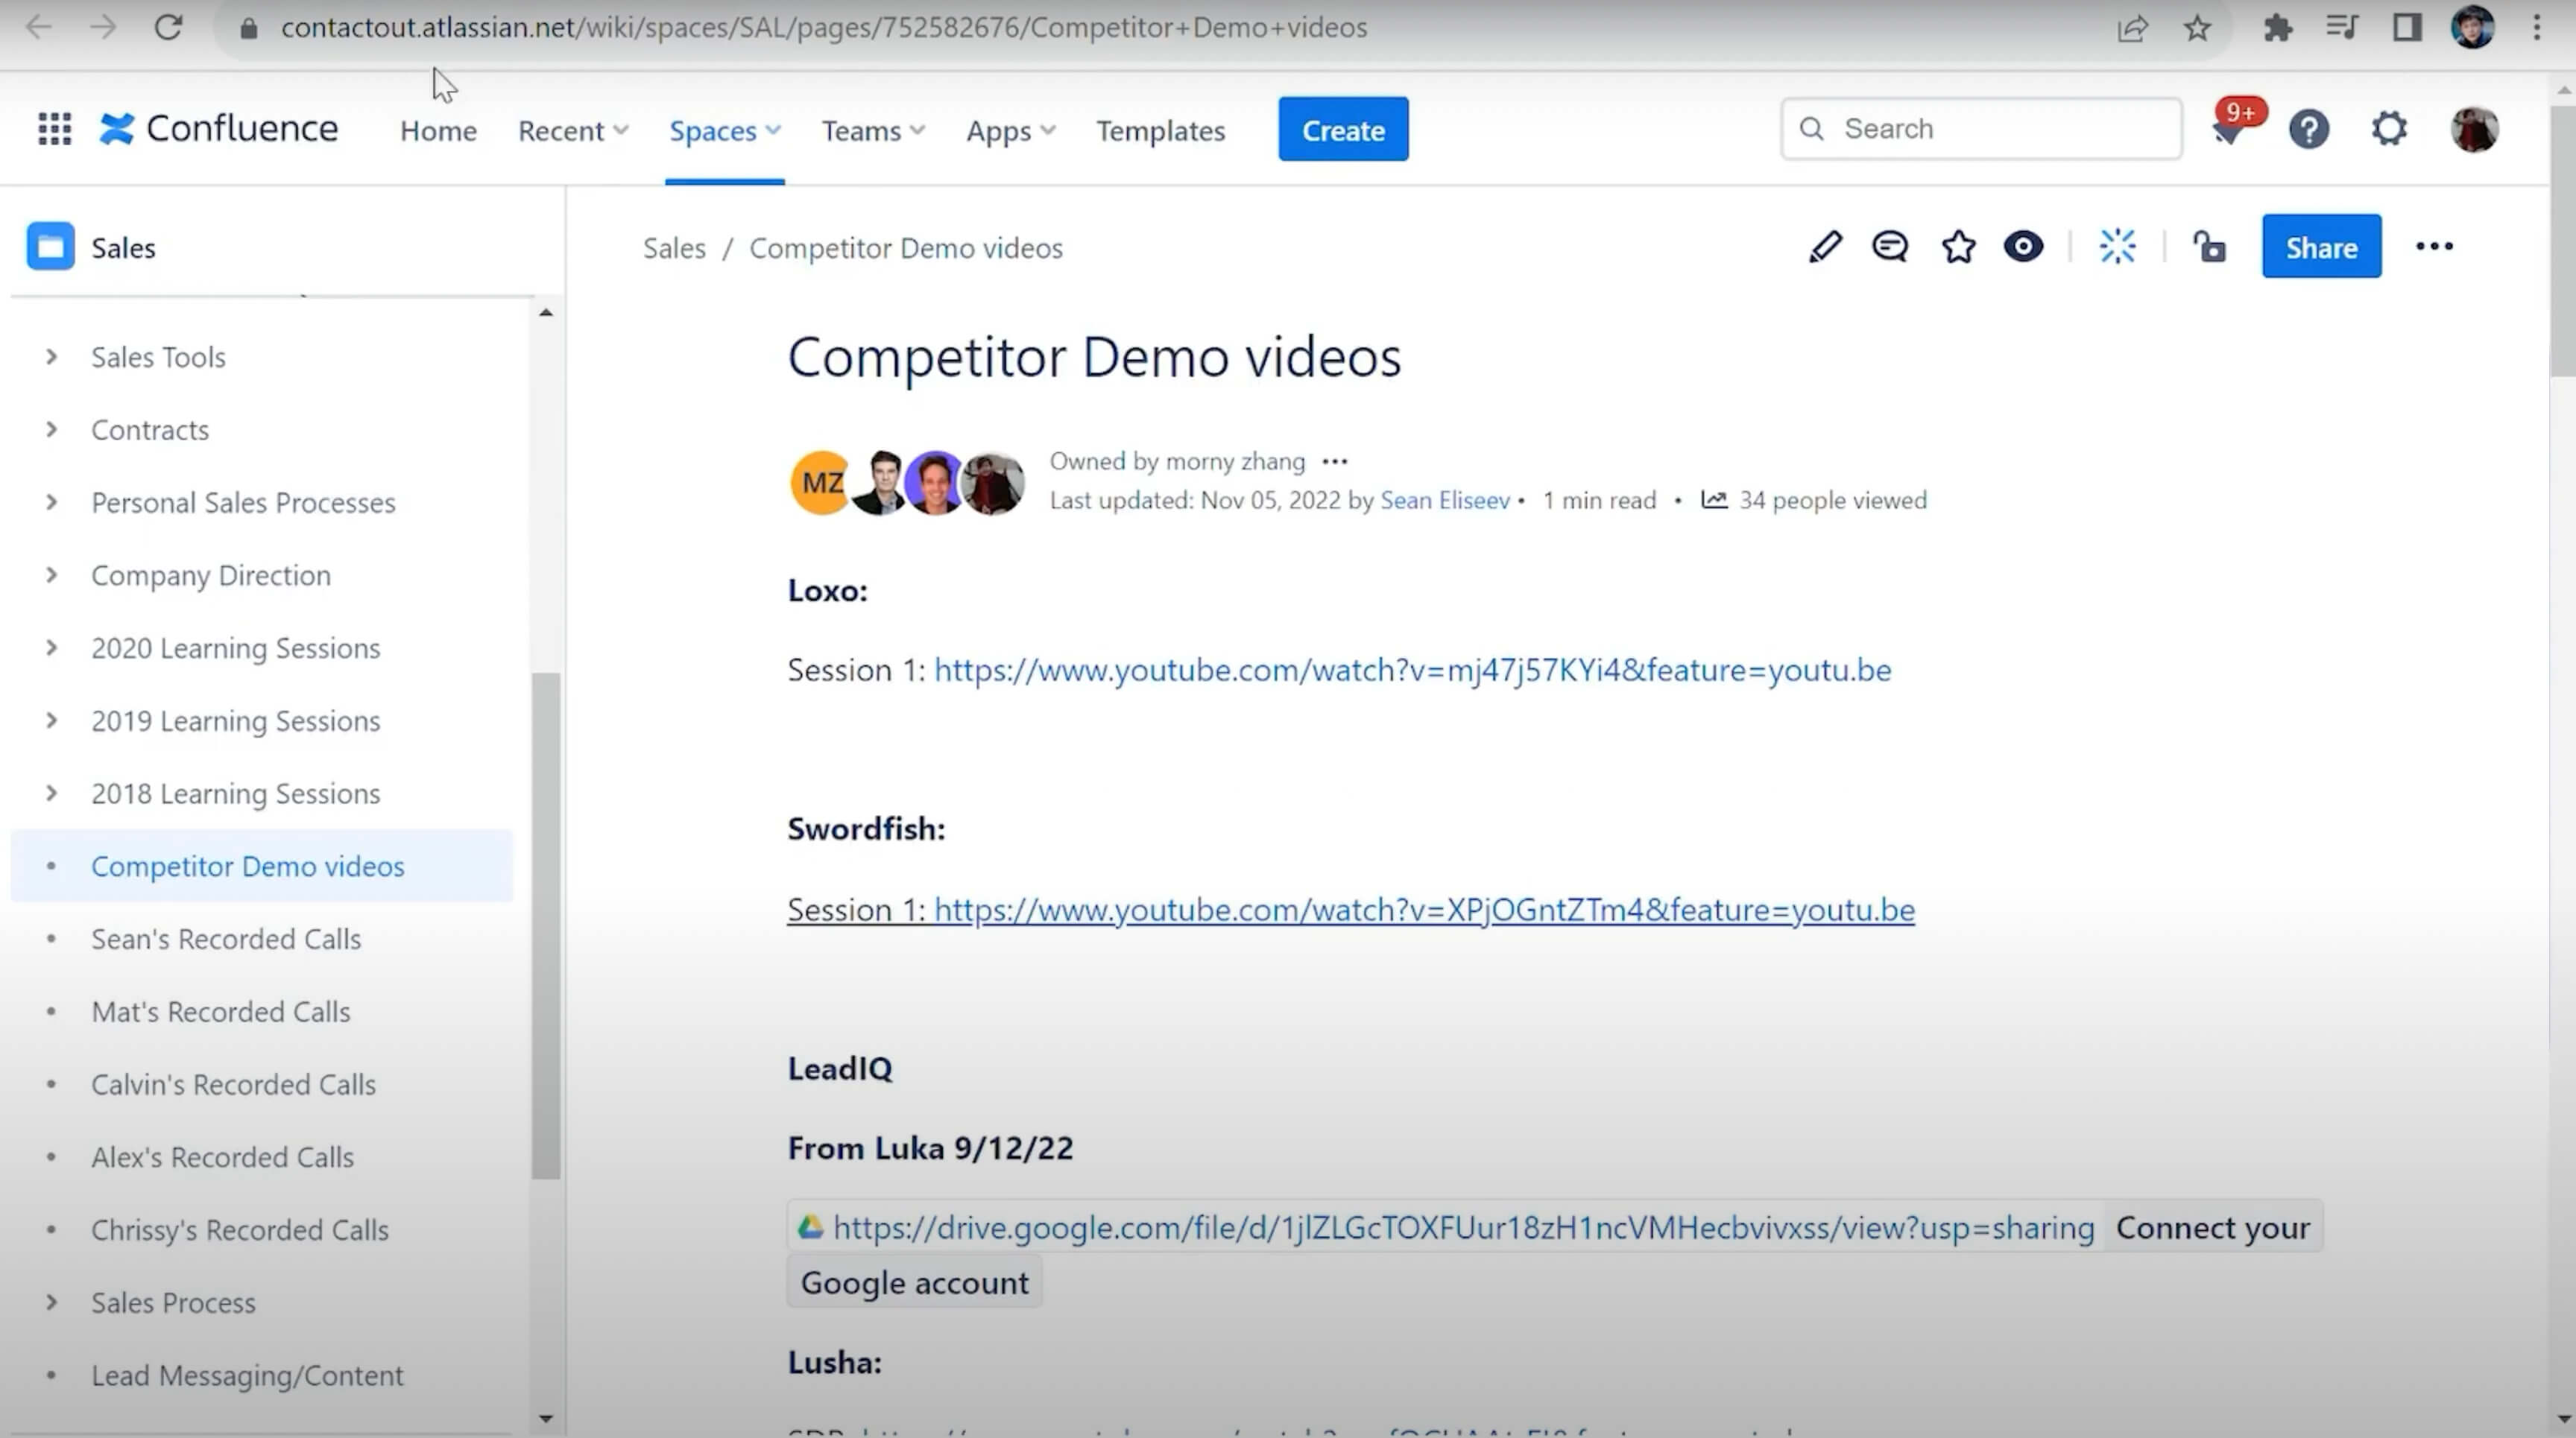Open notifications bell with 9+ badge
The height and width of the screenshot is (1438, 2576).
tap(2229, 131)
